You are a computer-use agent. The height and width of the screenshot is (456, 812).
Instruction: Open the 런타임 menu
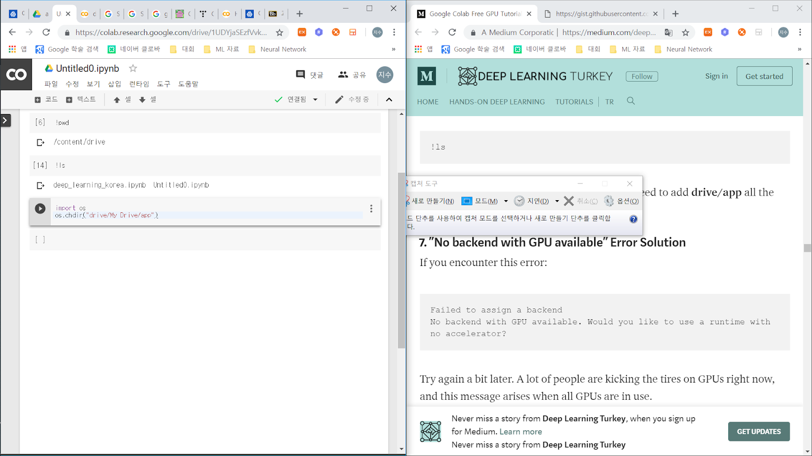tap(139, 84)
